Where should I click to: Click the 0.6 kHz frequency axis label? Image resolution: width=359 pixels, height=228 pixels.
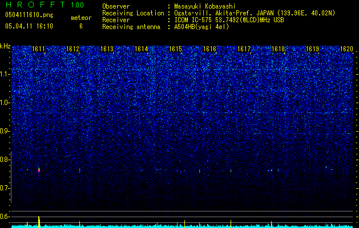[5, 217]
